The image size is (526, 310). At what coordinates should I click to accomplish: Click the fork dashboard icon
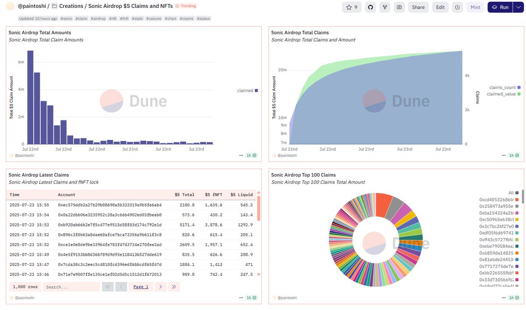pos(385,7)
